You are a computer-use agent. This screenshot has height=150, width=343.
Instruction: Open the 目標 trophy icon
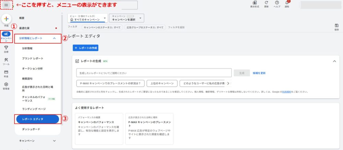[6, 48]
